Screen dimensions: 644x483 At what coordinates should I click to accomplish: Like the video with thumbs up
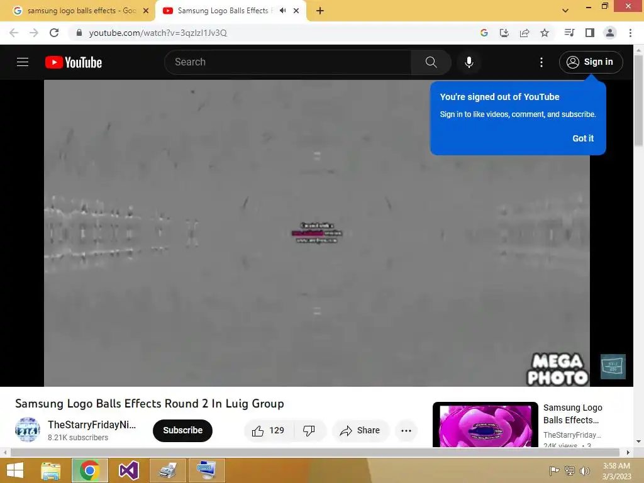[268, 430]
